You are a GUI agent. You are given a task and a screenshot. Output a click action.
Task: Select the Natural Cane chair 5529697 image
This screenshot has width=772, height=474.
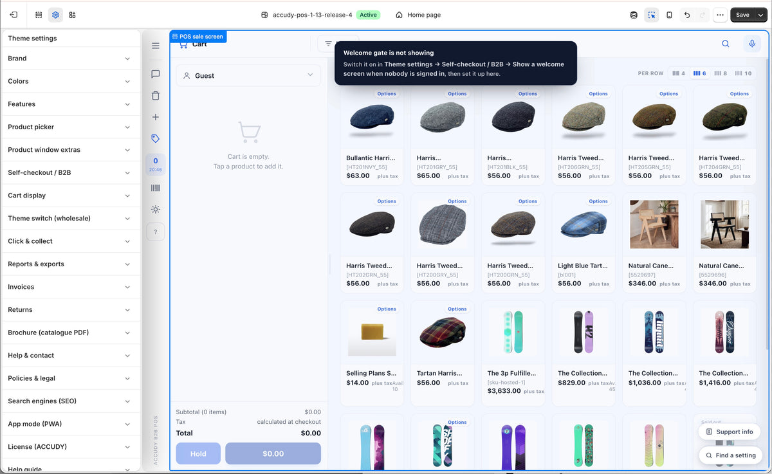(654, 225)
